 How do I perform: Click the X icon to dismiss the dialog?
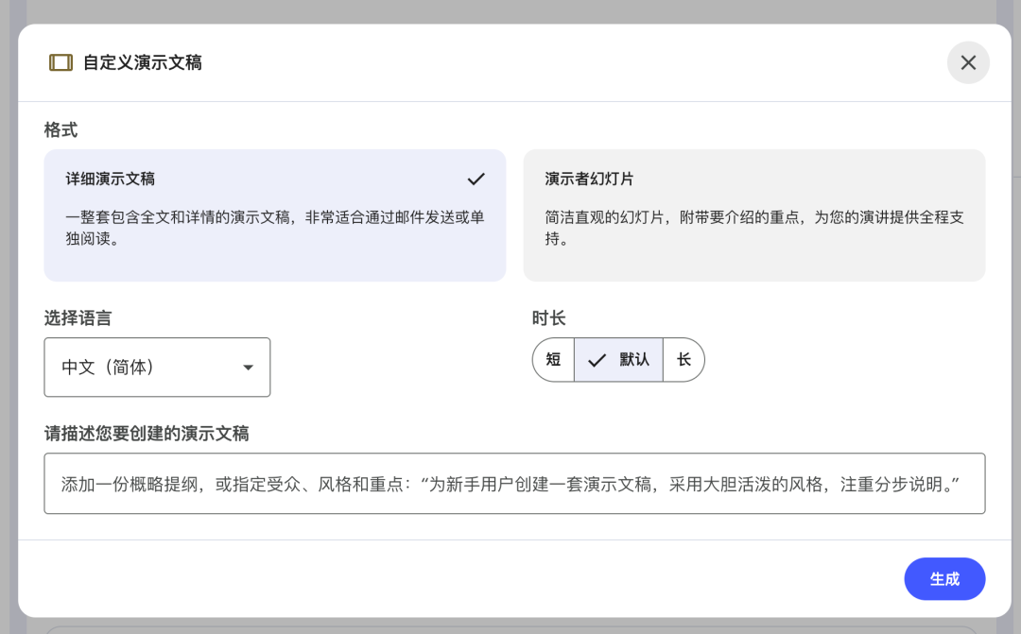pyautogui.click(x=968, y=62)
